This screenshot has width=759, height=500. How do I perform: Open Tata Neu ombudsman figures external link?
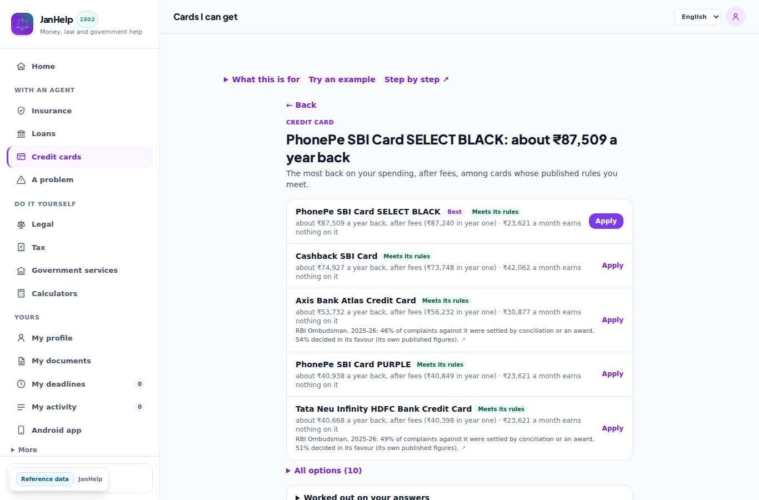(x=463, y=448)
